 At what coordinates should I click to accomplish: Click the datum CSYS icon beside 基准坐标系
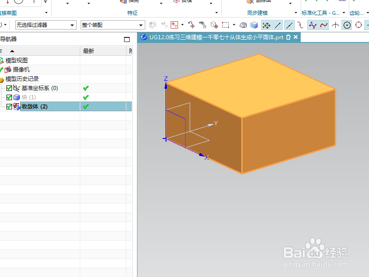(17, 88)
